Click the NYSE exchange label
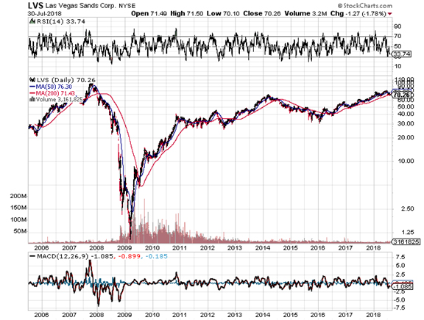This screenshot has width=424, height=320. (127, 6)
